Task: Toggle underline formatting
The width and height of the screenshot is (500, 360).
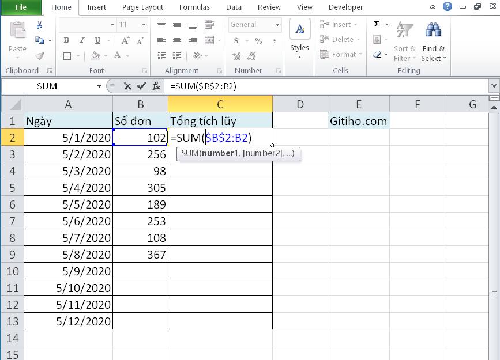Action: [97, 40]
